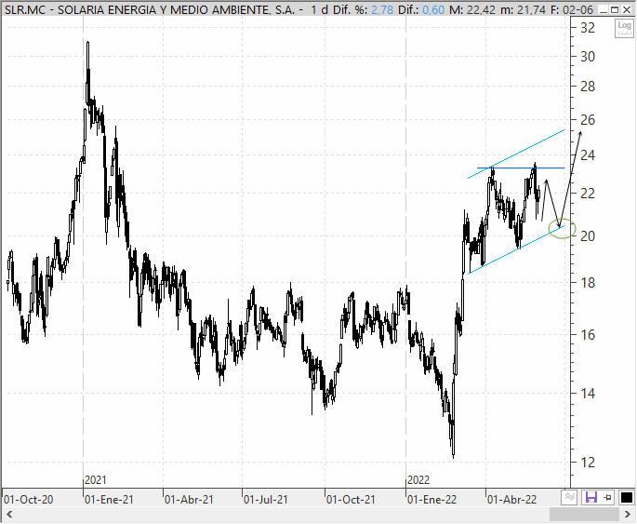The image size is (637, 524).
Task: Minimize the SLR.MC chart window
Action: pos(604,9)
